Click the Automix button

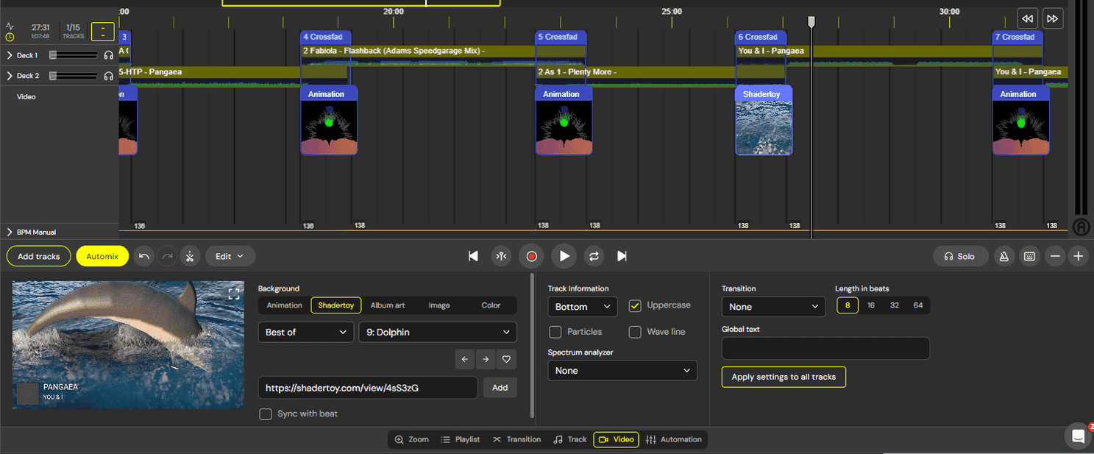pos(102,256)
